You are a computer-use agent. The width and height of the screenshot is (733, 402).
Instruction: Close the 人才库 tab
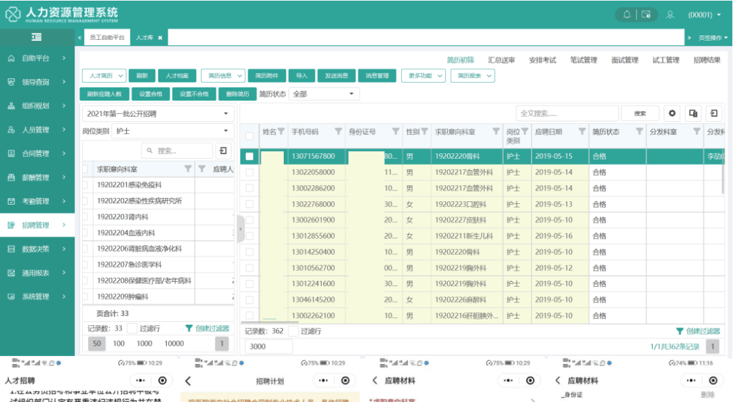[160, 38]
